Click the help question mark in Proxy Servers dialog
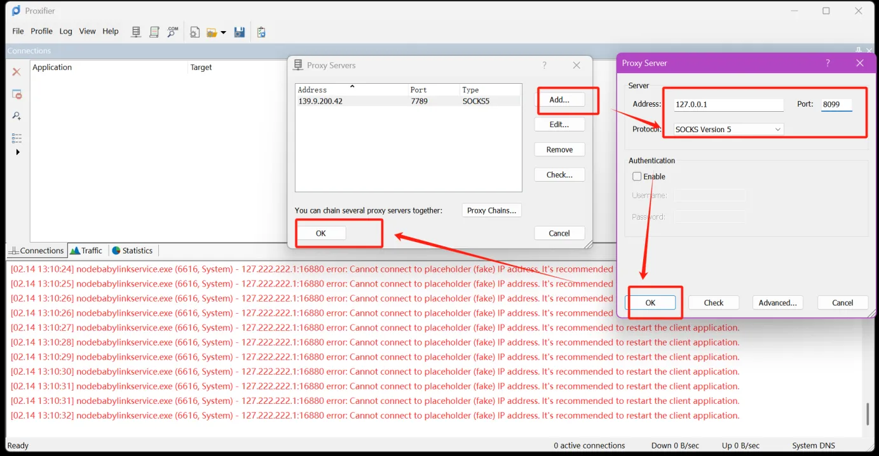This screenshot has width=879, height=456. point(545,65)
